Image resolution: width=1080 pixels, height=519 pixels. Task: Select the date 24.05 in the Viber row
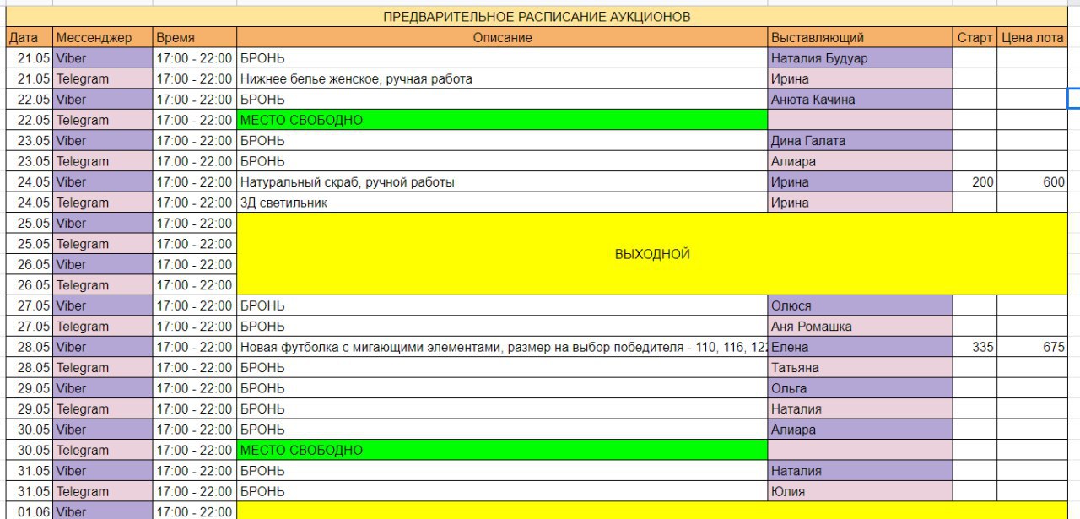click(30, 182)
